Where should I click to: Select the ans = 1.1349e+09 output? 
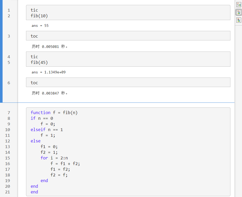coord(49,72)
